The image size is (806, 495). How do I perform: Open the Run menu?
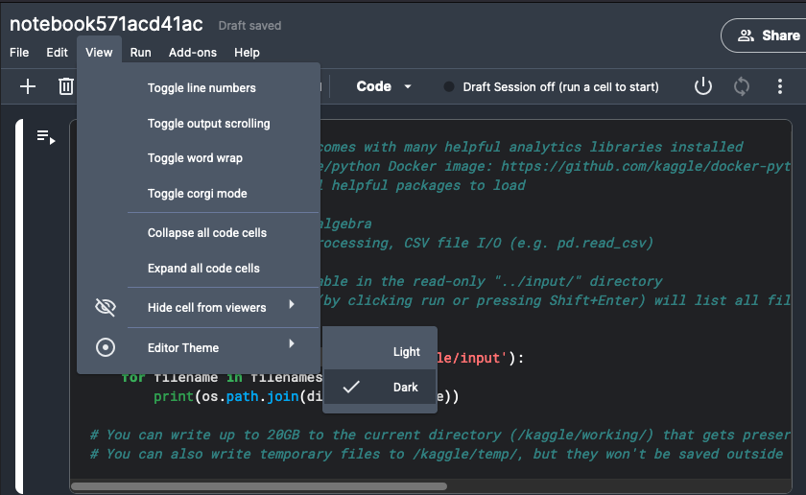140,53
